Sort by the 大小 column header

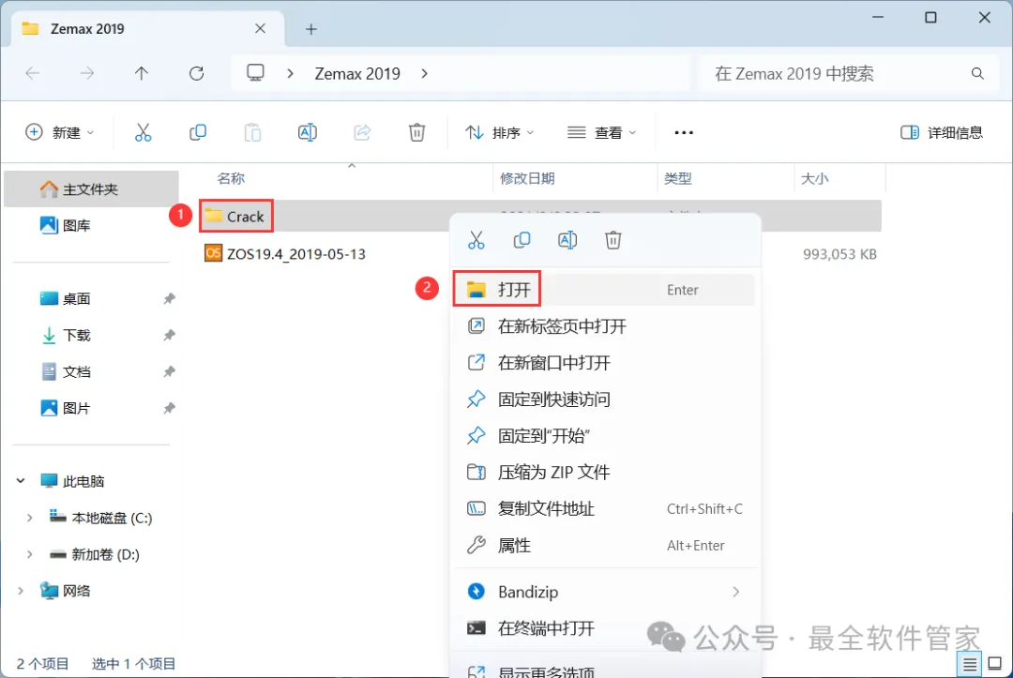[x=815, y=178]
